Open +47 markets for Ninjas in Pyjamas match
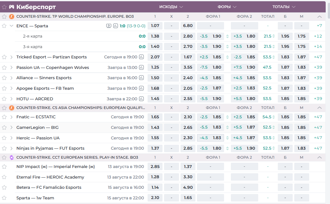Screen dimensions: 330x204 (318, 148)
